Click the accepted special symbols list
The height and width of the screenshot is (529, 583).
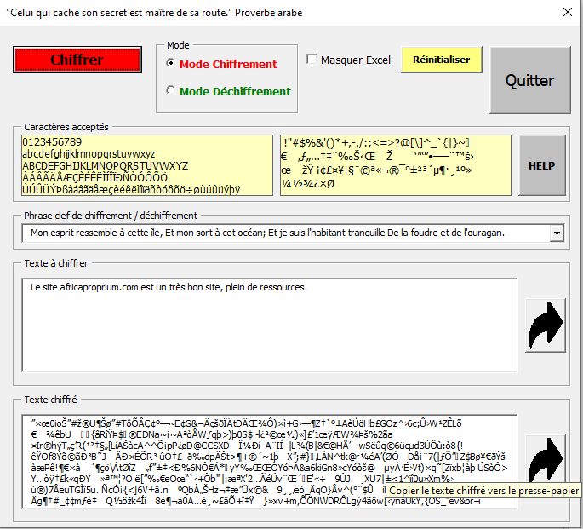pos(395,165)
